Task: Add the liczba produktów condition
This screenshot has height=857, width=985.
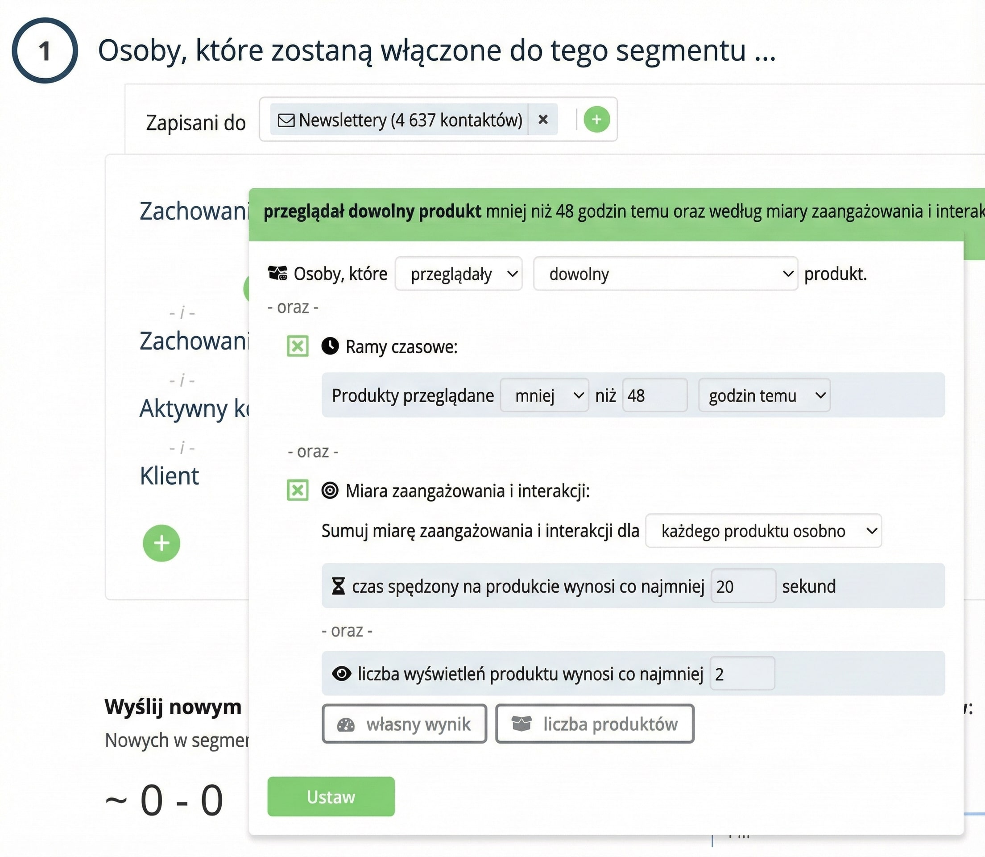Action: 595,724
